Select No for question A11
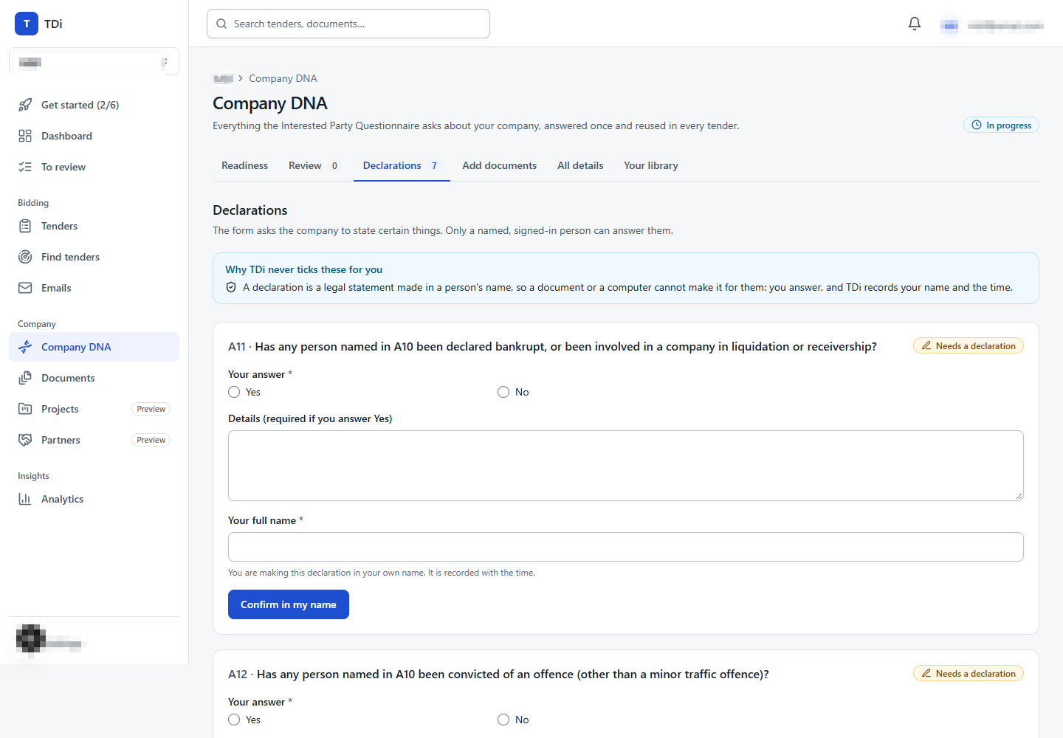 (503, 392)
